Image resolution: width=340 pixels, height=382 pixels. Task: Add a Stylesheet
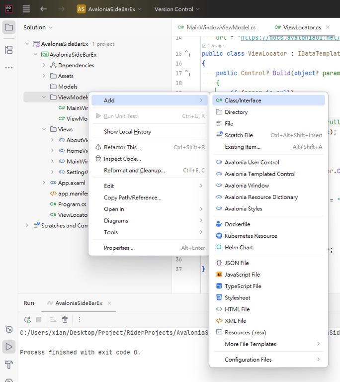[268, 298]
